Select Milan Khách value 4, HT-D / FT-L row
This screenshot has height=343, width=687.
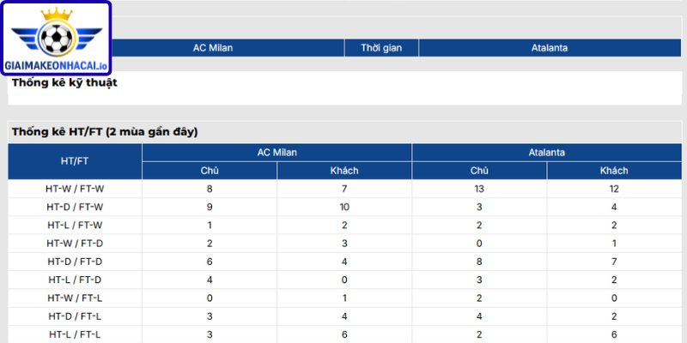click(x=344, y=316)
